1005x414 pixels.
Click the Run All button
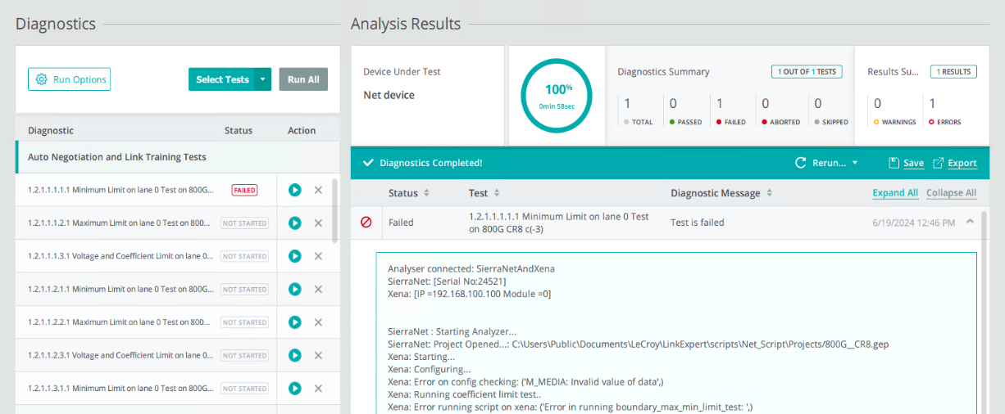[303, 79]
